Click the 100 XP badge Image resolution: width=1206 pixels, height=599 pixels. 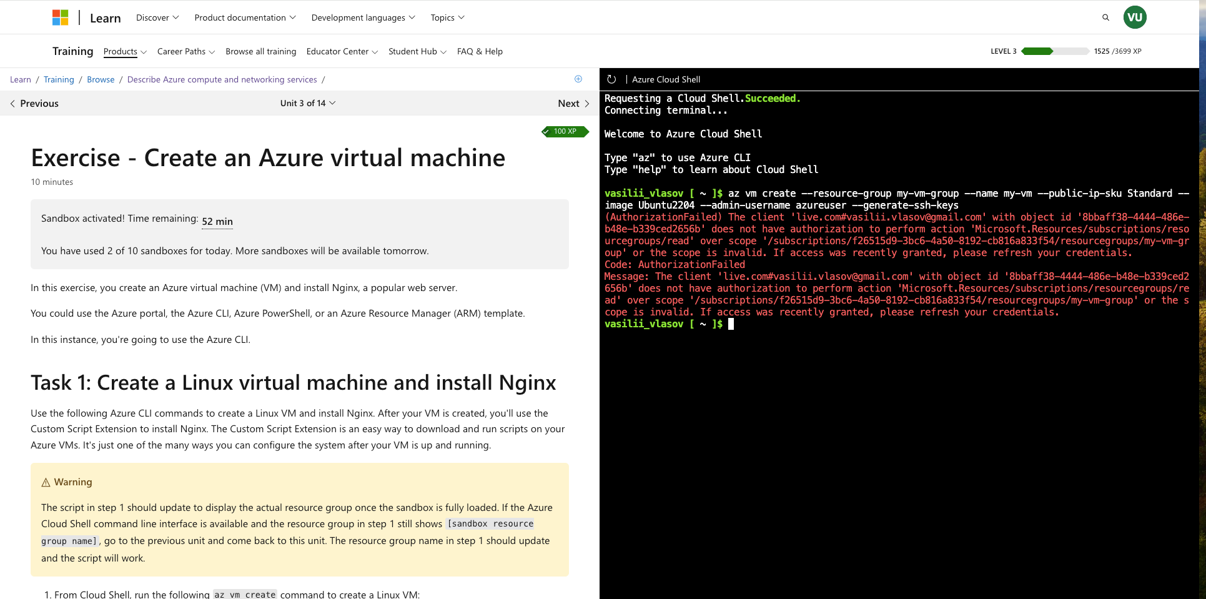click(565, 131)
